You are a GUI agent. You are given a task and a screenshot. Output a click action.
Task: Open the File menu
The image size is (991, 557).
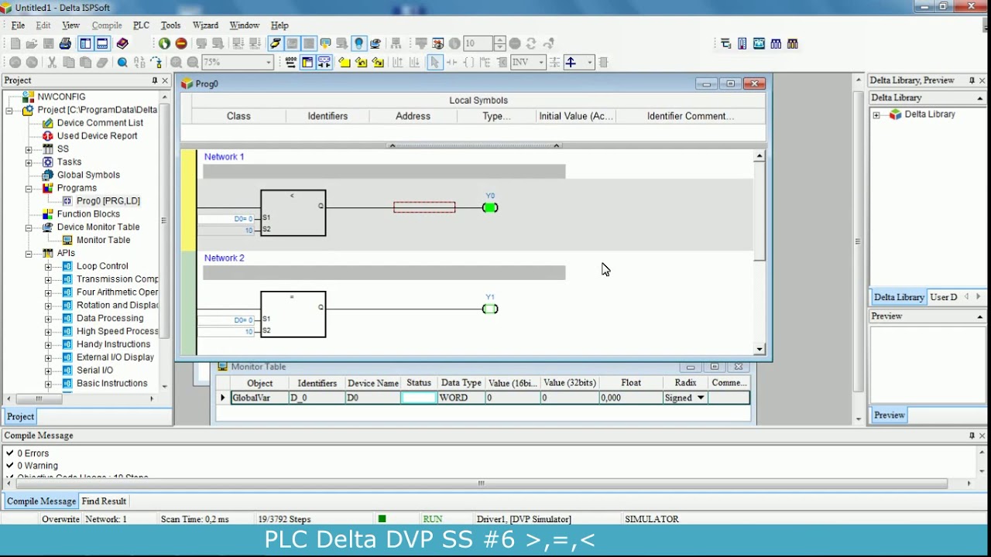(x=18, y=26)
